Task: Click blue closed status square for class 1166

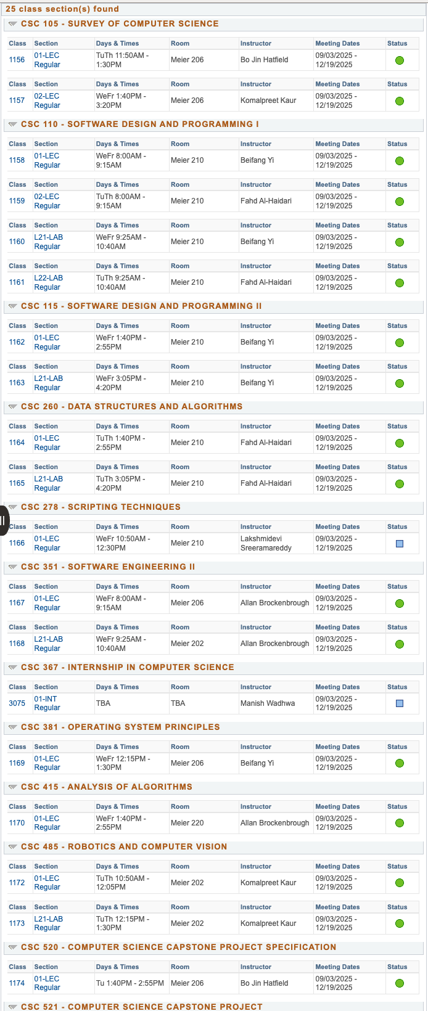Action: pos(400,544)
